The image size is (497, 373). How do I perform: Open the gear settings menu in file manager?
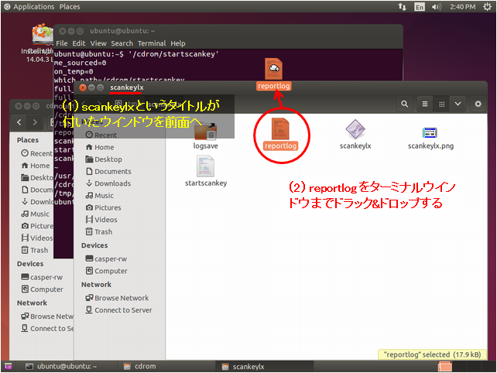click(481, 104)
